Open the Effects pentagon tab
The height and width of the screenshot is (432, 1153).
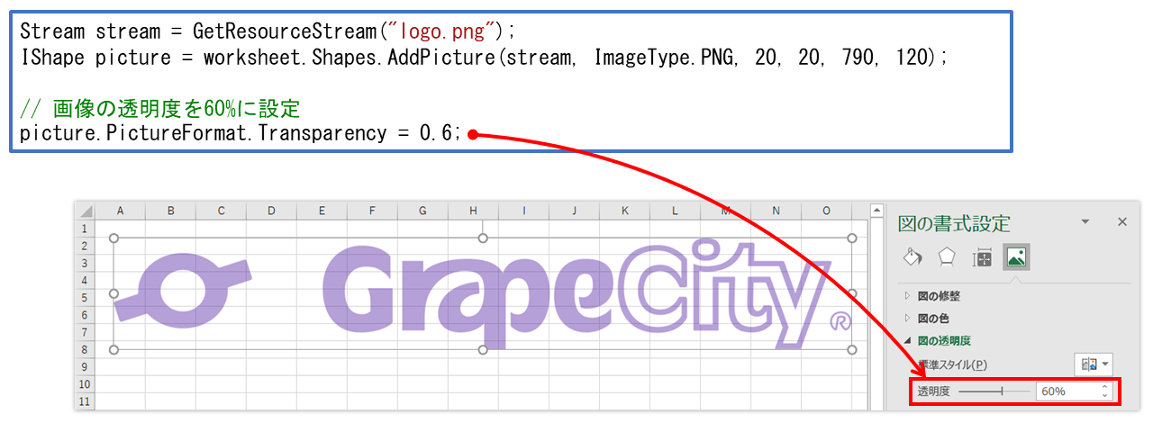(947, 257)
